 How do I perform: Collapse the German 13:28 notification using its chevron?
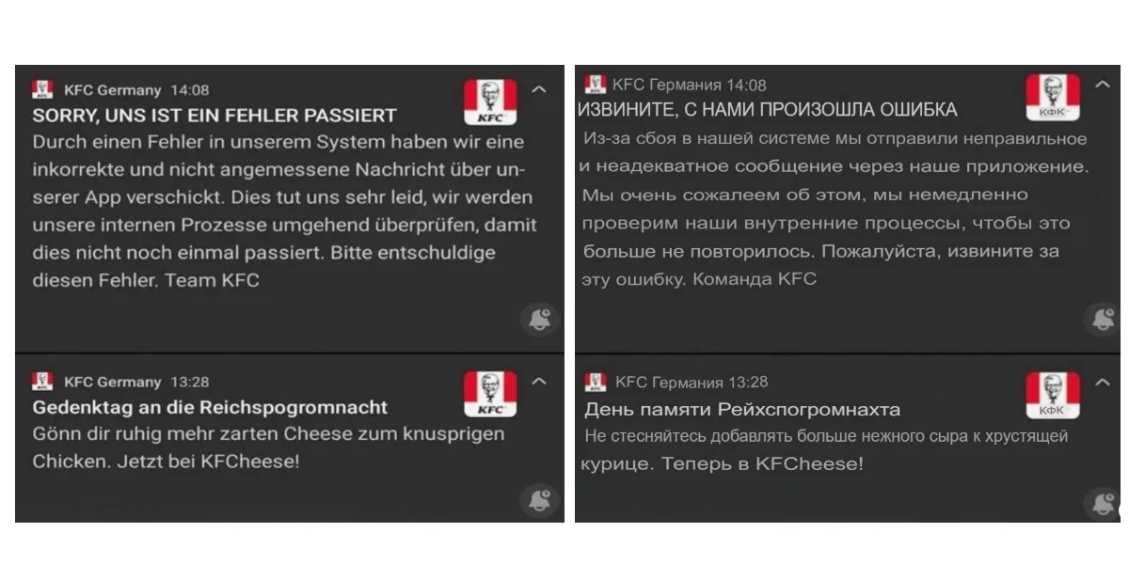click(x=539, y=381)
